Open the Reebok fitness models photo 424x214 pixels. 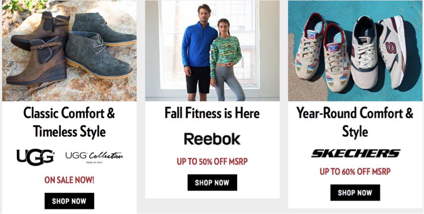(212, 50)
